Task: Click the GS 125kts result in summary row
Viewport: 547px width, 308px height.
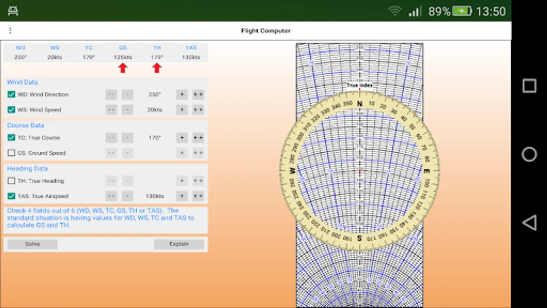Action: (x=123, y=57)
